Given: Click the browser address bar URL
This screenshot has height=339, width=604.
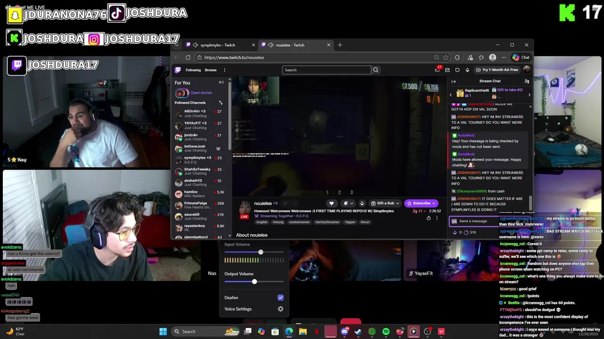Looking at the screenshot, I should tap(234, 57).
